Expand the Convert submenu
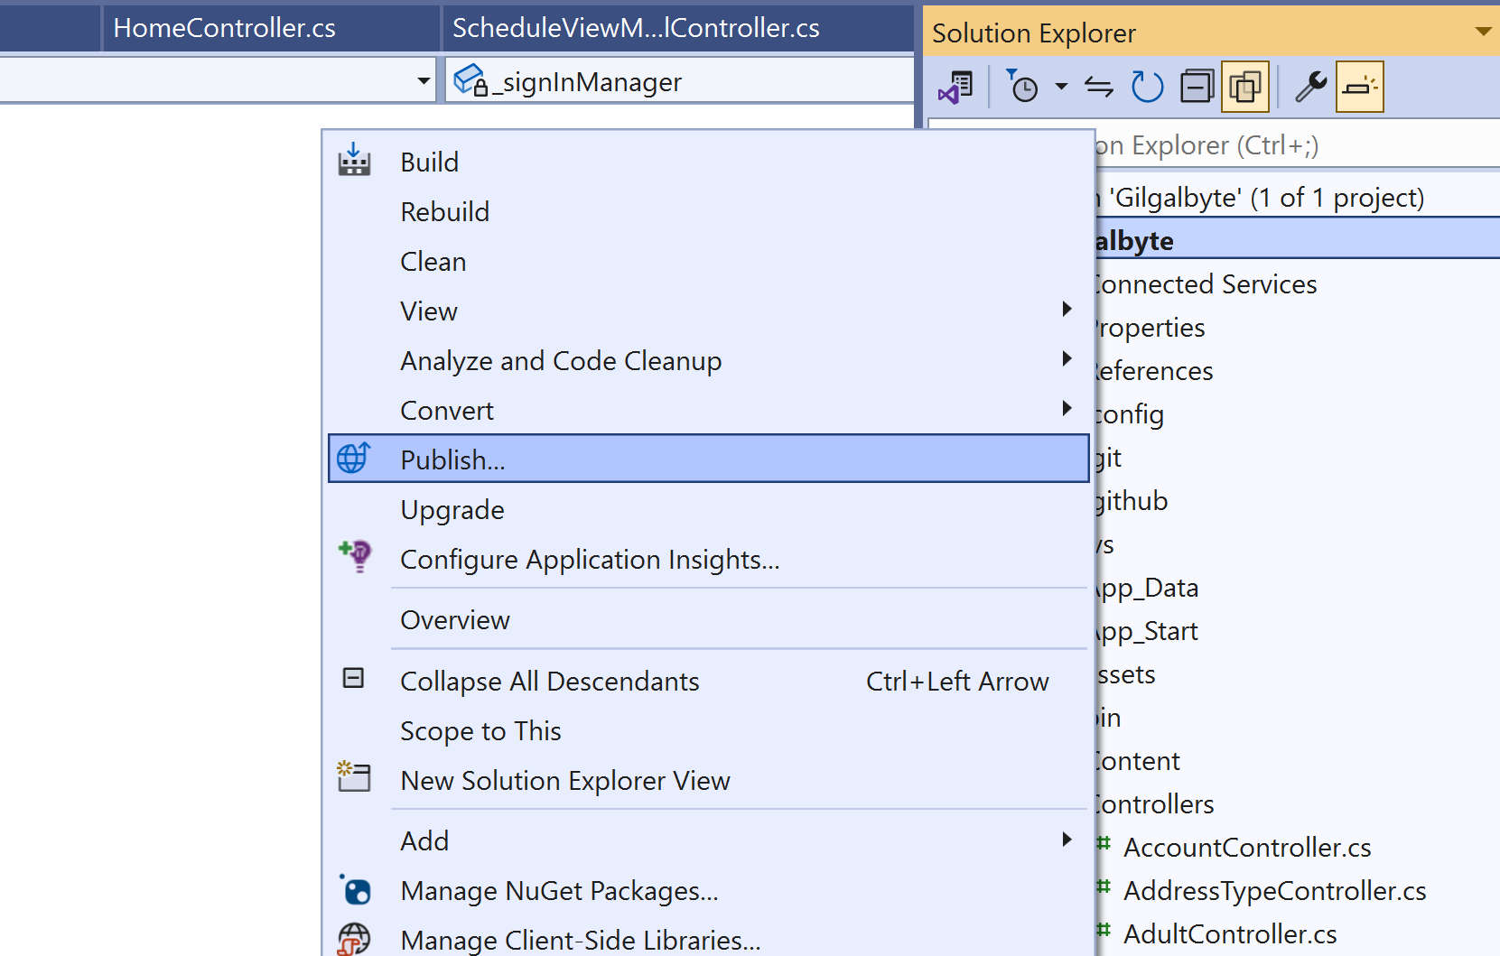1500x956 pixels. point(1067,408)
